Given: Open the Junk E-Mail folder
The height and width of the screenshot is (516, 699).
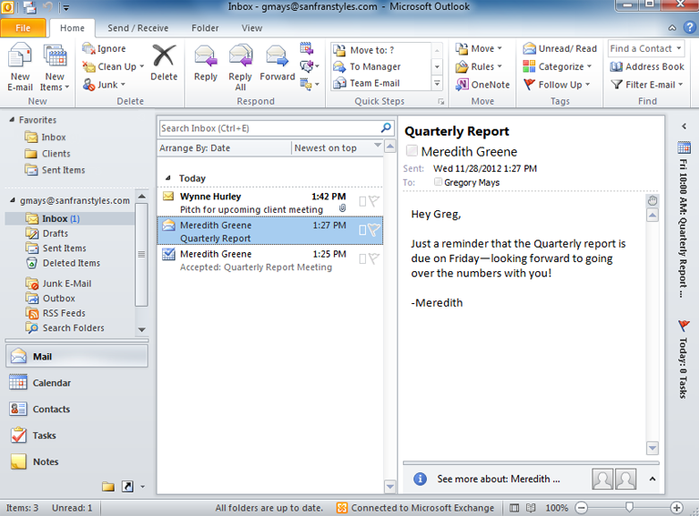Looking at the screenshot, I should 66,283.
